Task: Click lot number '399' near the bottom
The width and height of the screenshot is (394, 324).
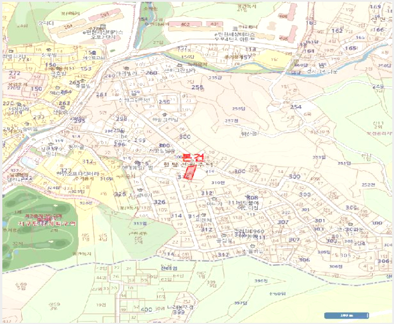Action: (x=179, y=312)
